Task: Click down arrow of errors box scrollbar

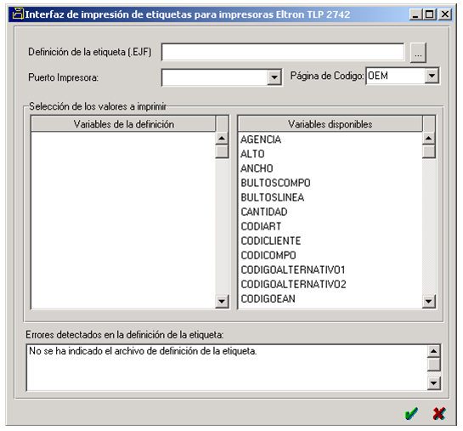Action: click(433, 383)
